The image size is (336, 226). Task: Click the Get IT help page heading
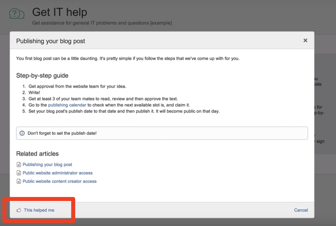tap(60, 12)
